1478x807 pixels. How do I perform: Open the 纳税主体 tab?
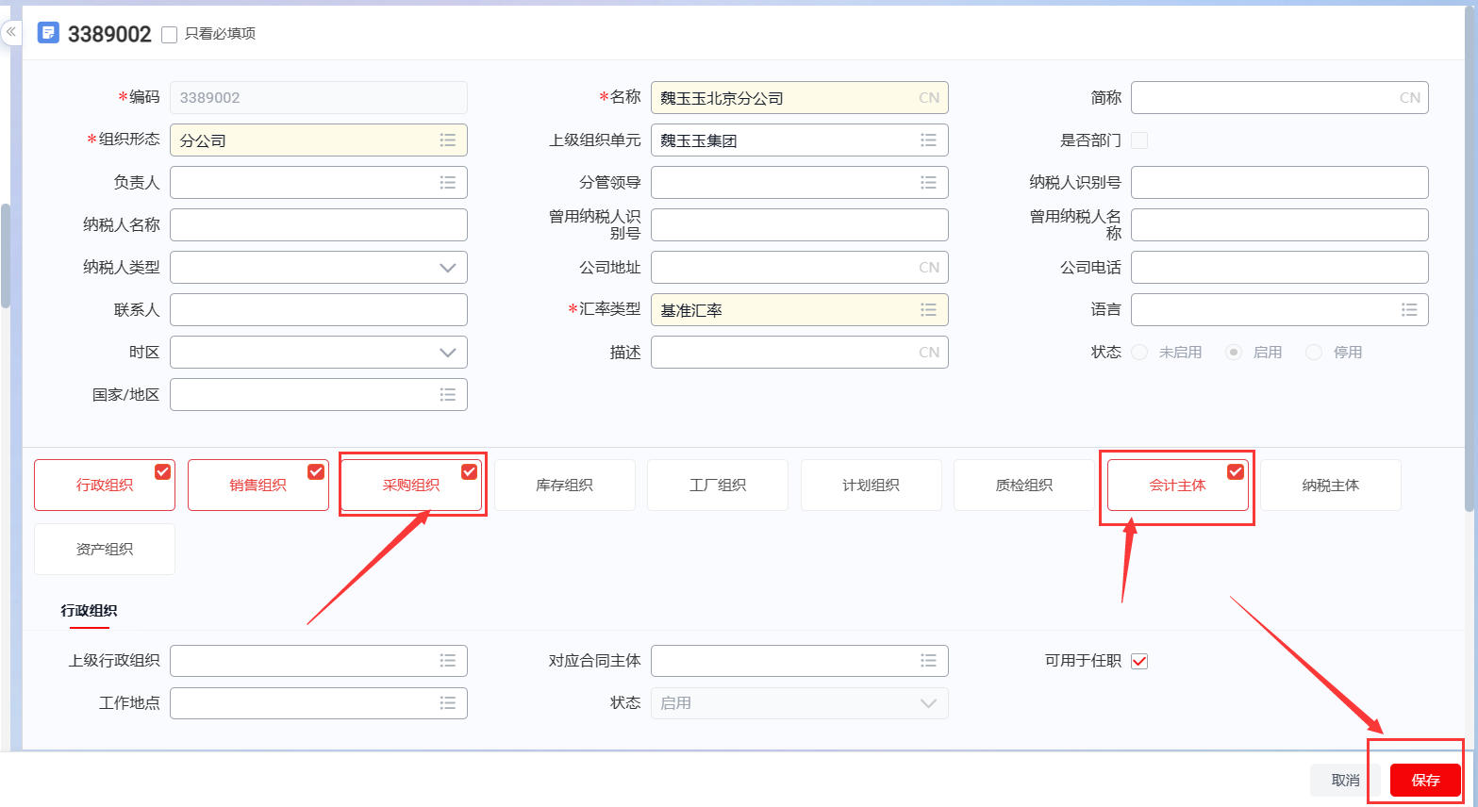coord(1331,485)
